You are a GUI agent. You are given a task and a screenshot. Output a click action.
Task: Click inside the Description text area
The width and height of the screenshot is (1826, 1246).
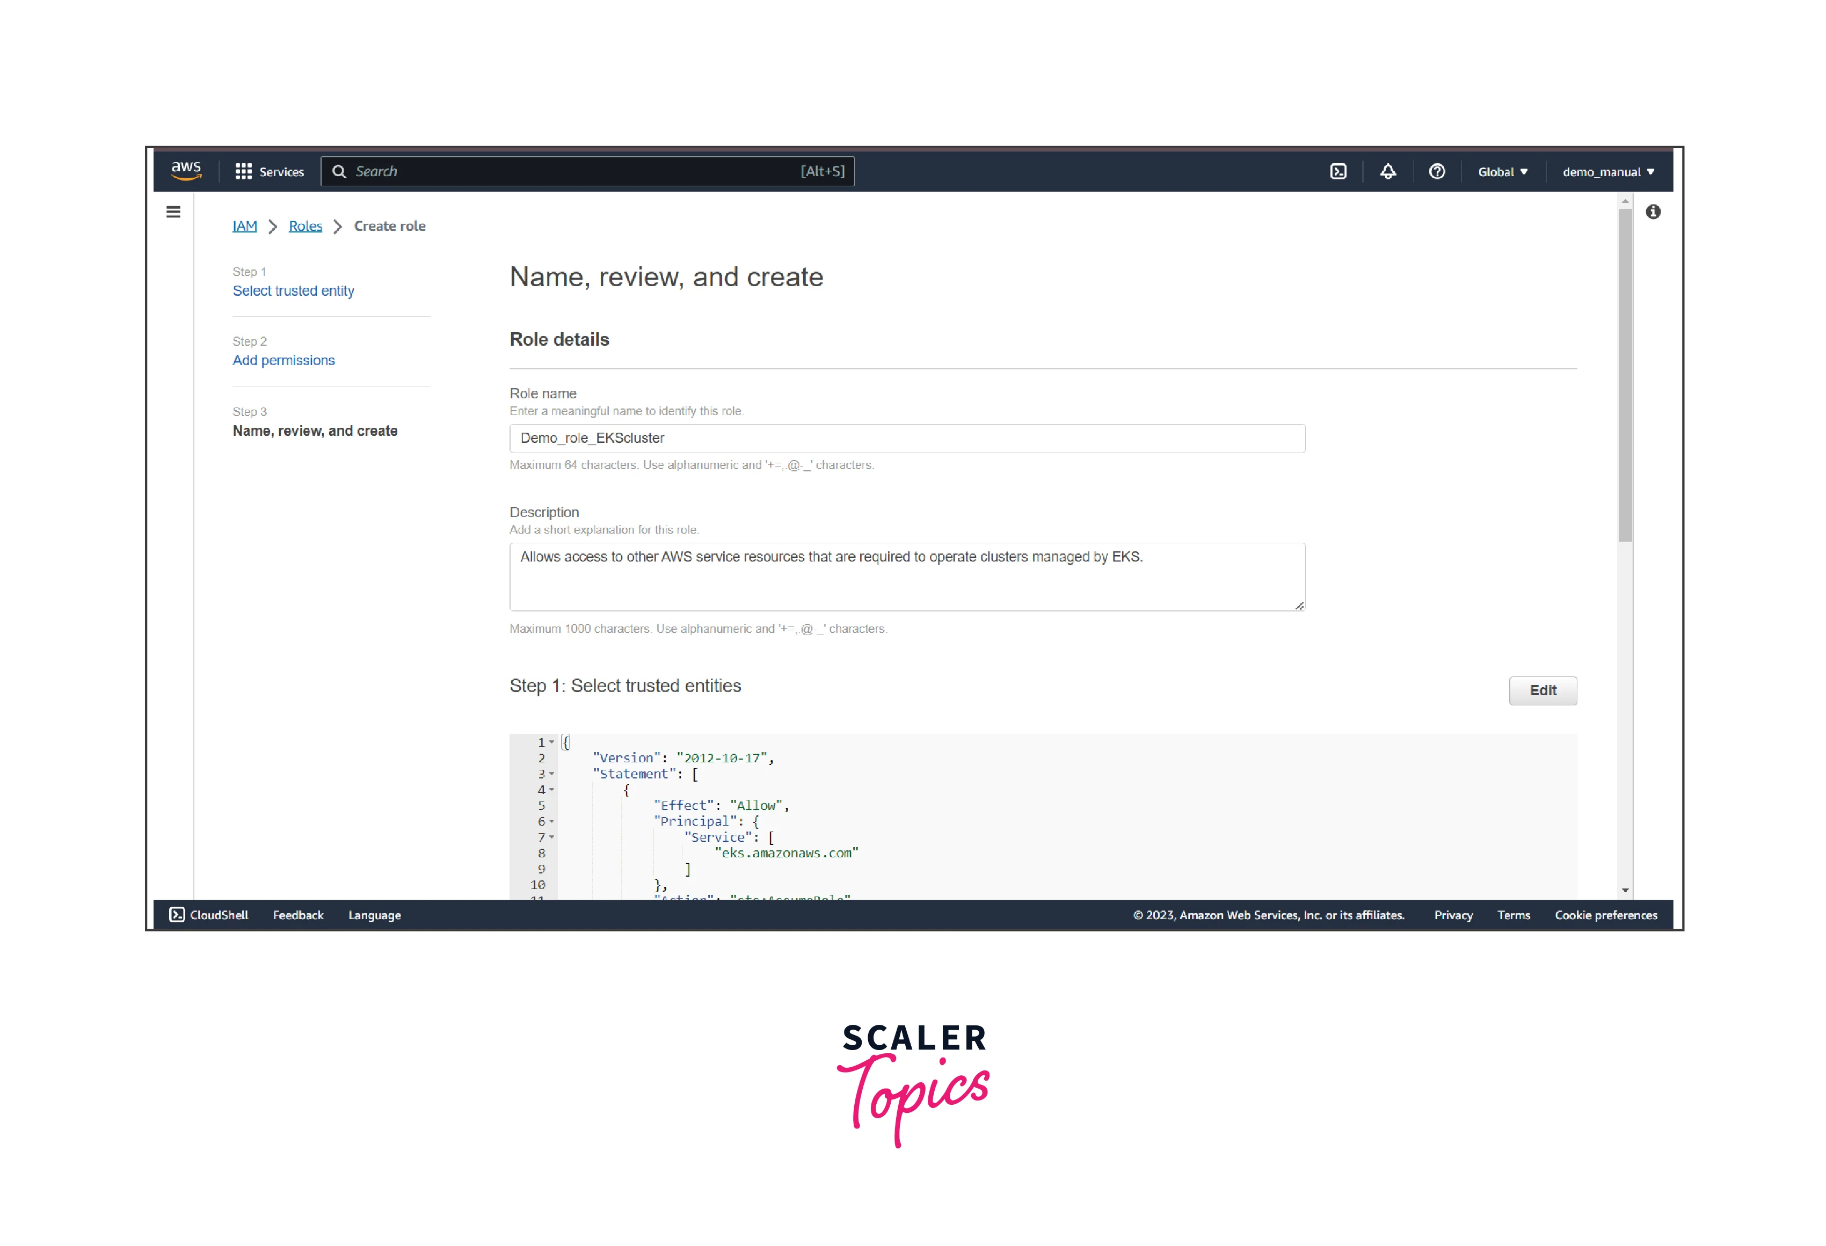(907, 578)
